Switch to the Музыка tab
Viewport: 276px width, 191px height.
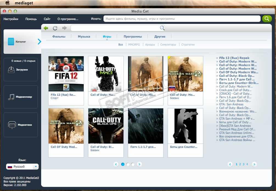[x=84, y=36]
